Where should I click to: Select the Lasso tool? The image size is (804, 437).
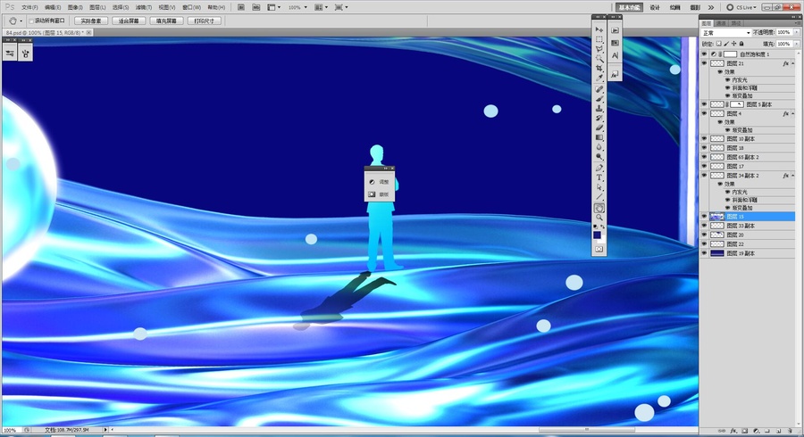point(599,49)
